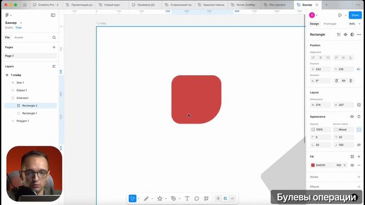Image resolution: width=365 pixels, height=205 pixels.
Task: Click the blue Share button
Action: click(x=355, y=15)
